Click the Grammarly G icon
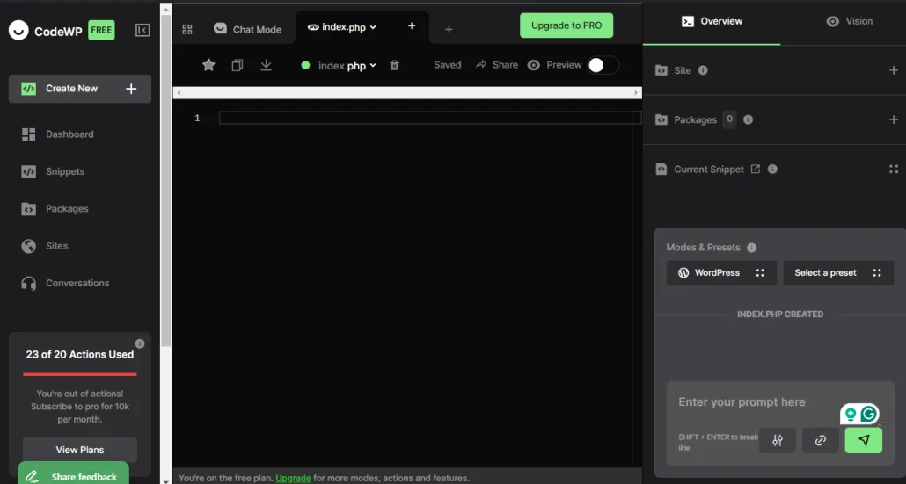Image resolution: width=906 pixels, height=484 pixels. point(868,414)
